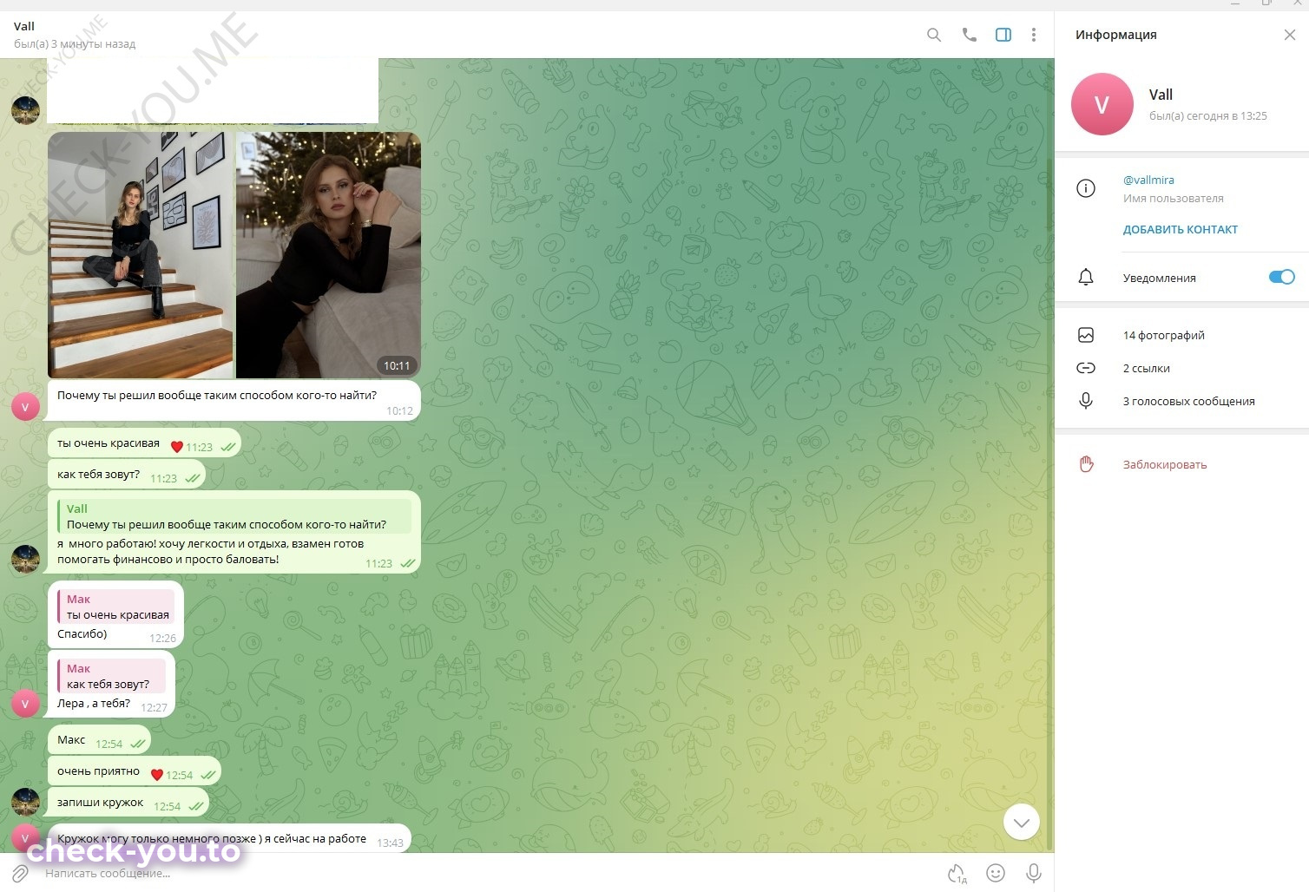Click Vall's profile avatar in info panel
The width and height of the screenshot is (1309, 892).
click(x=1102, y=104)
